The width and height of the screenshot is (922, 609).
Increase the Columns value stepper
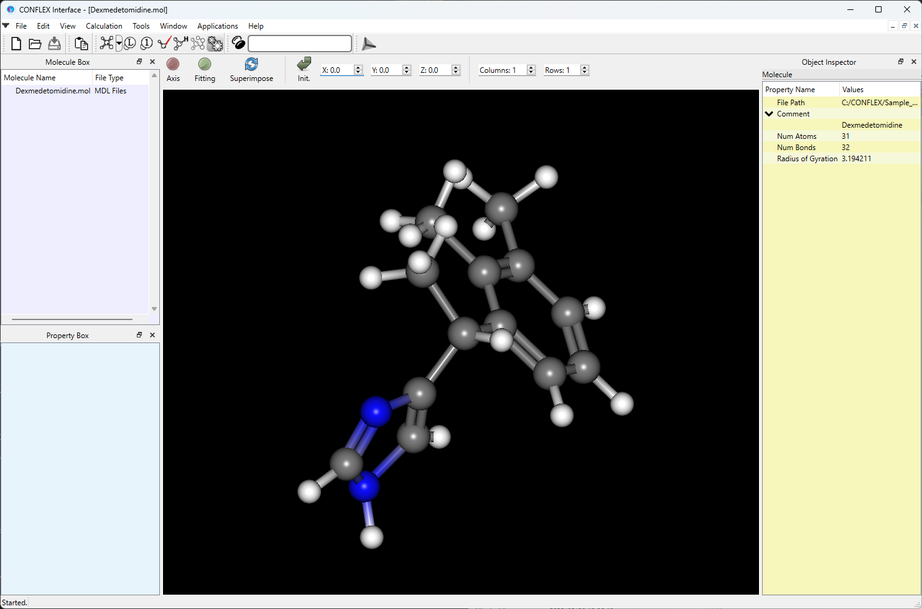[531, 67]
